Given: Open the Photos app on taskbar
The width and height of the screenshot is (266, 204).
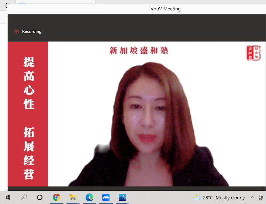Looking at the screenshot, I should (122, 198).
